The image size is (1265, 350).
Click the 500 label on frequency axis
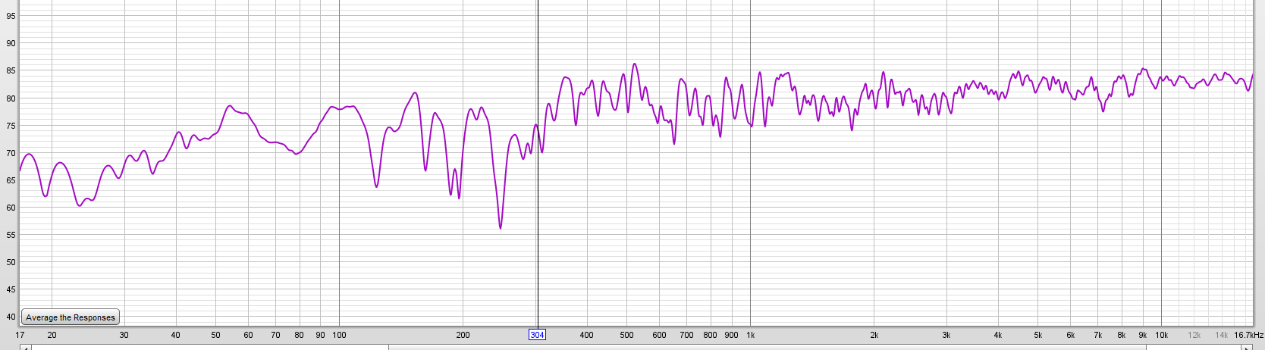[x=626, y=335]
